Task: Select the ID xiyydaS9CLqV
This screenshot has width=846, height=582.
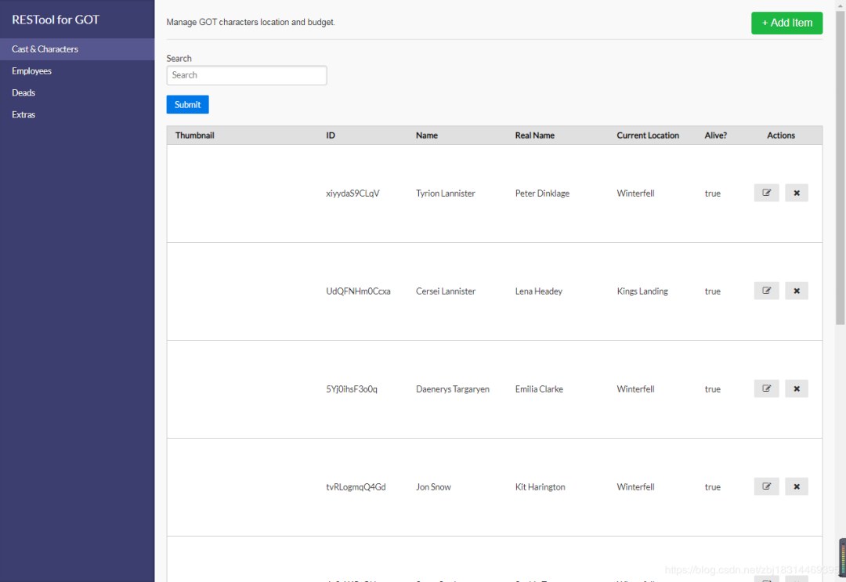Action: (352, 193)
